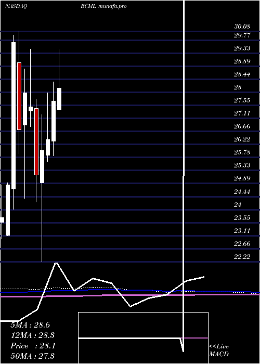The height and width of the screenshot is (364, 260).
Task: Select the 23.55 price level label
Action: pos(242,218)
